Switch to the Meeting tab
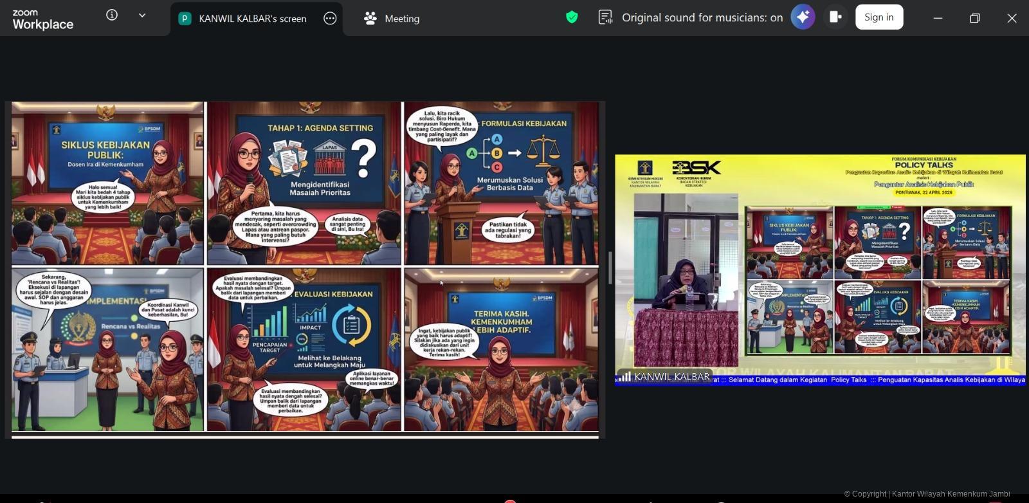Image resolution: width=1029 pixels, height=503 pixels. pyautogui.click(x=392, y=19)
